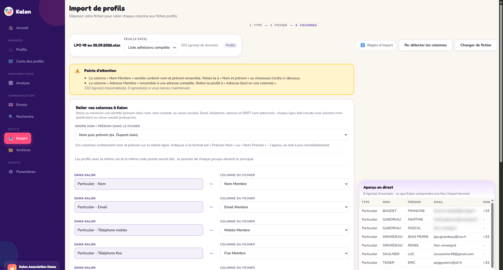Screen dimensions: 503x270
Task: Click the SAULNIER name cell
Action: 391,254
